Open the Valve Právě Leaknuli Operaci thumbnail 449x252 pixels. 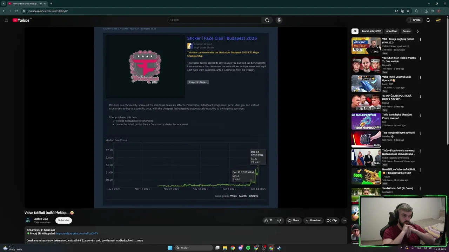[x=366, y=83]
